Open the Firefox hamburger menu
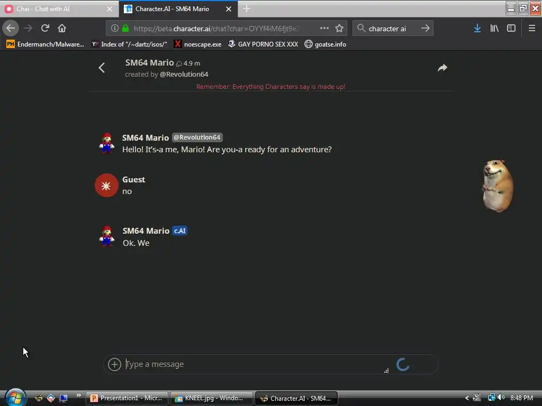 point(532,28)
